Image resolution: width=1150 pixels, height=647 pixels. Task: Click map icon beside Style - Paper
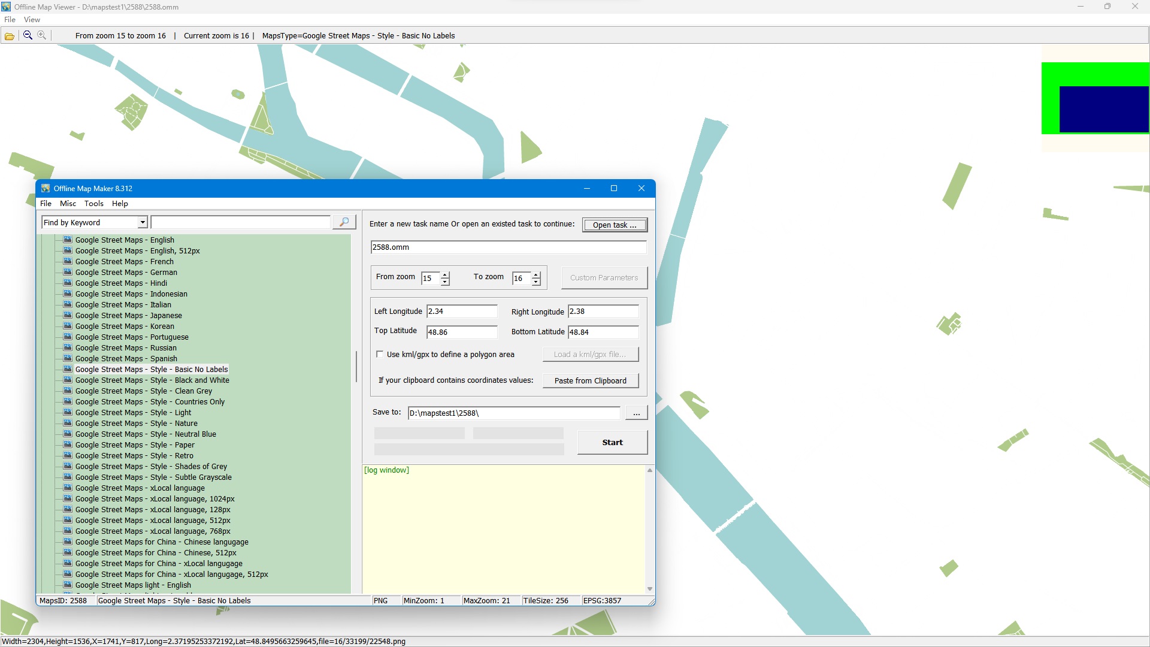pyautogui.click(x=68, y=445)
